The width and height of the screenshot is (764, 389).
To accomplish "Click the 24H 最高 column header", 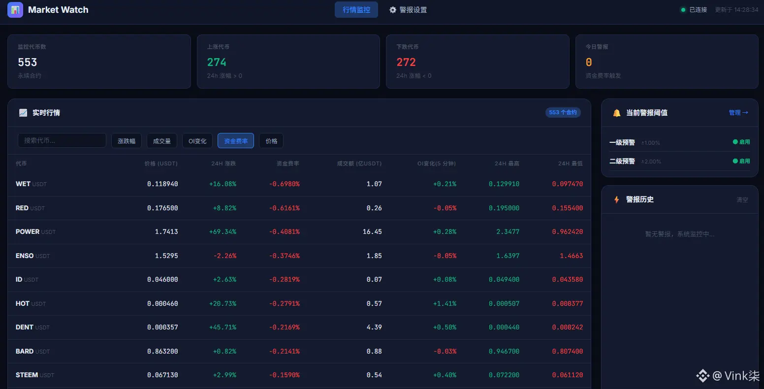I will click(x=507, y=163).
